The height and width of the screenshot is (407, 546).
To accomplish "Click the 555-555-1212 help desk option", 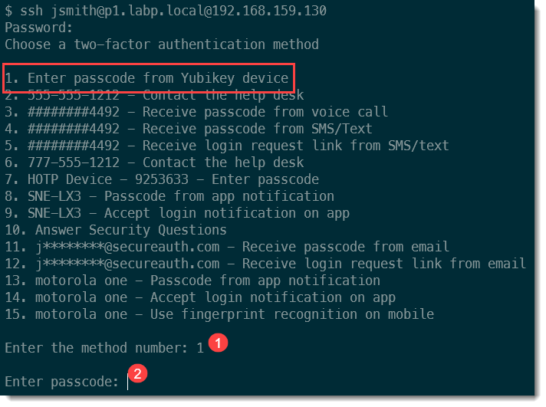I will (x=154, y=95).
